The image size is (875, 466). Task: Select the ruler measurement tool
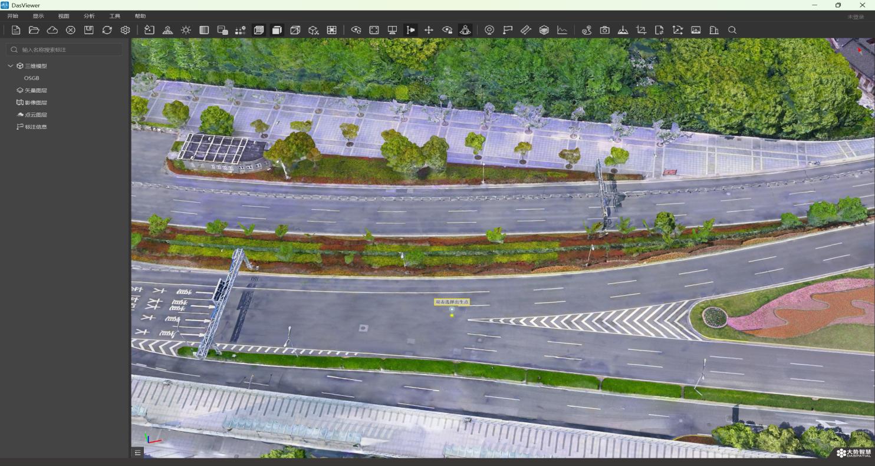pyautogui.click(x=526, y=30)
